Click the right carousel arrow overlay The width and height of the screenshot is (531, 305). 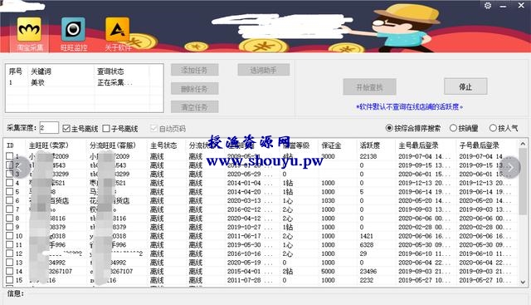[510, 167]
